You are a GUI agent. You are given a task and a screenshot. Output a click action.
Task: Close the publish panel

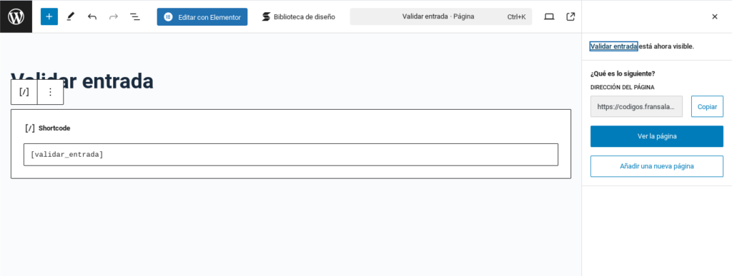(714, 16)
